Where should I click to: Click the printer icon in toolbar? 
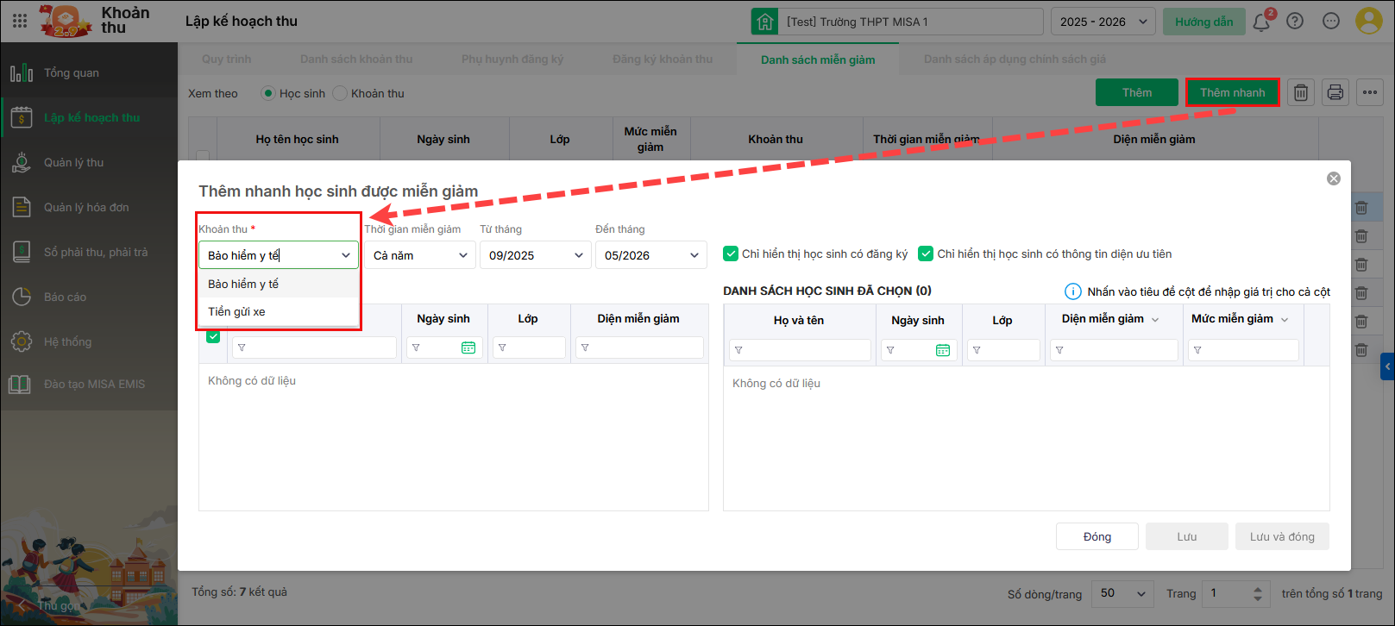click(x=1335, y=92)
